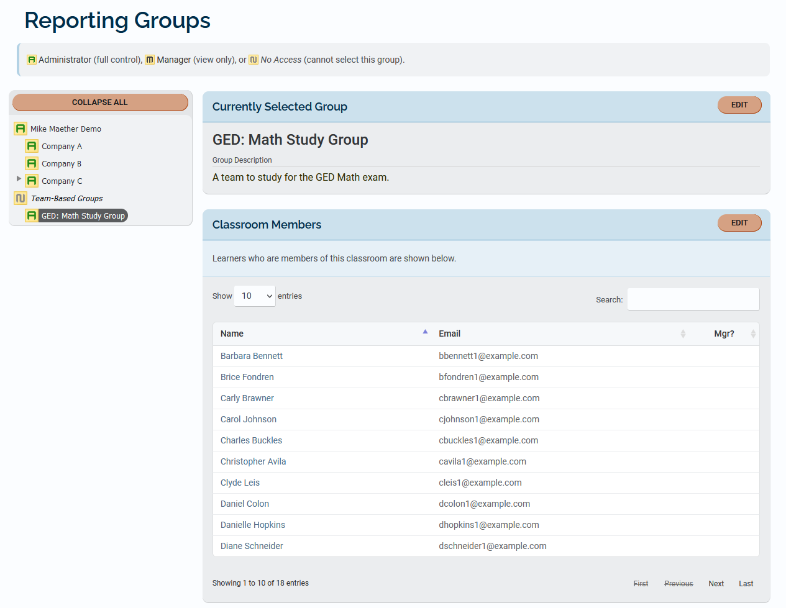Click the email cjohnson1@example.com
The image size is (786, 608).
(489, 419)
